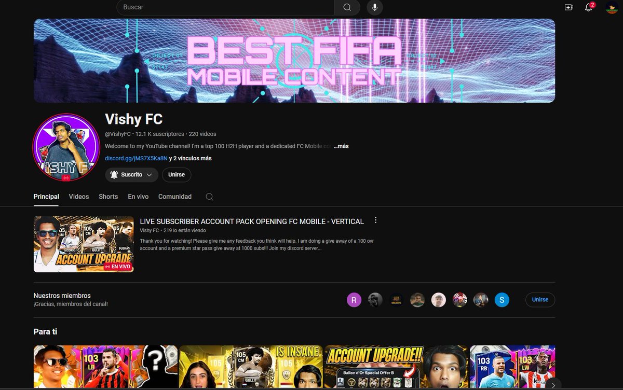Image resolution: width=623 pixels, height=390 pixels.
Task: Open the account avatar menu
Action: pos(612,7)
